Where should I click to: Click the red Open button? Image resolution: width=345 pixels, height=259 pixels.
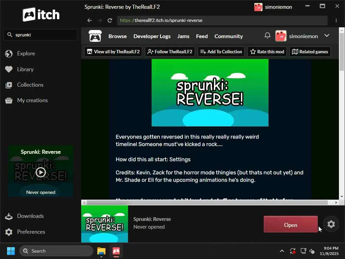(x=291, y=224)
